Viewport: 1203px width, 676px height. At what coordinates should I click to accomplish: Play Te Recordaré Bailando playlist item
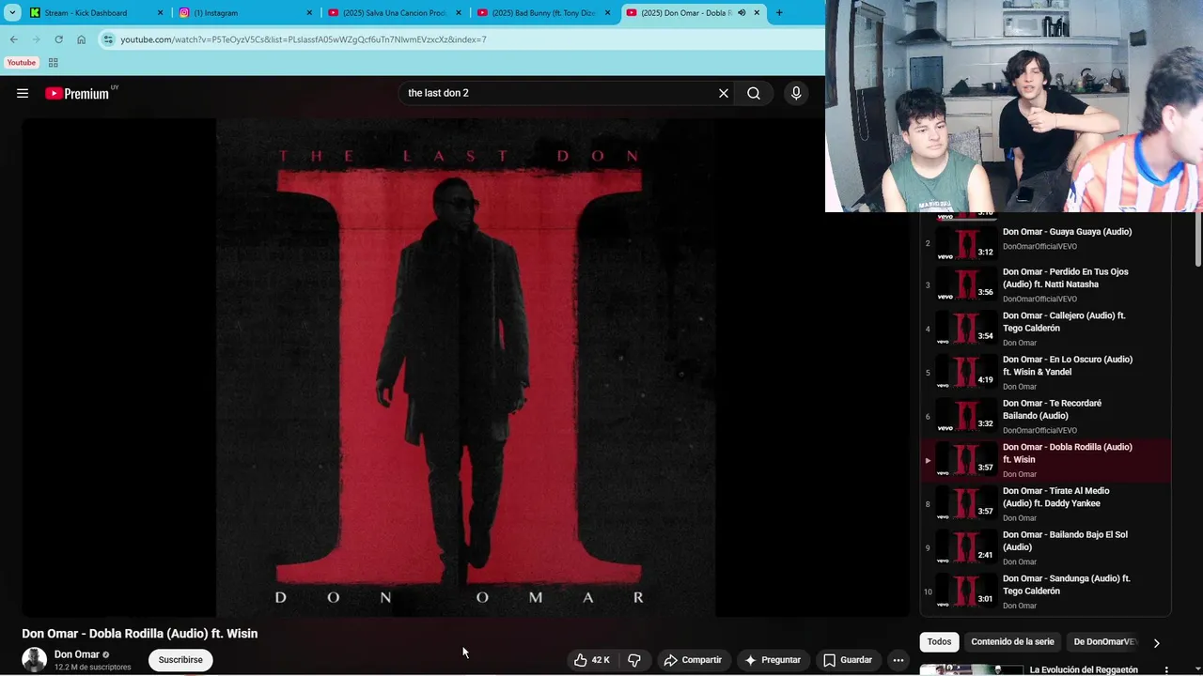pyautogui.click(x=1045, y=416)
